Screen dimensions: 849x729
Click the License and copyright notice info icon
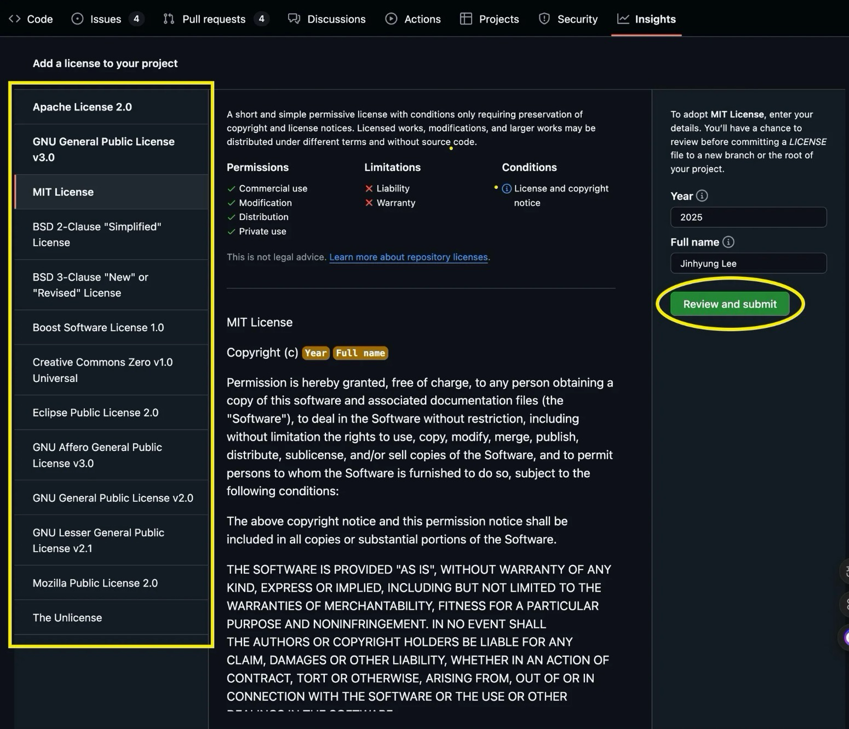tap(507, 189)
